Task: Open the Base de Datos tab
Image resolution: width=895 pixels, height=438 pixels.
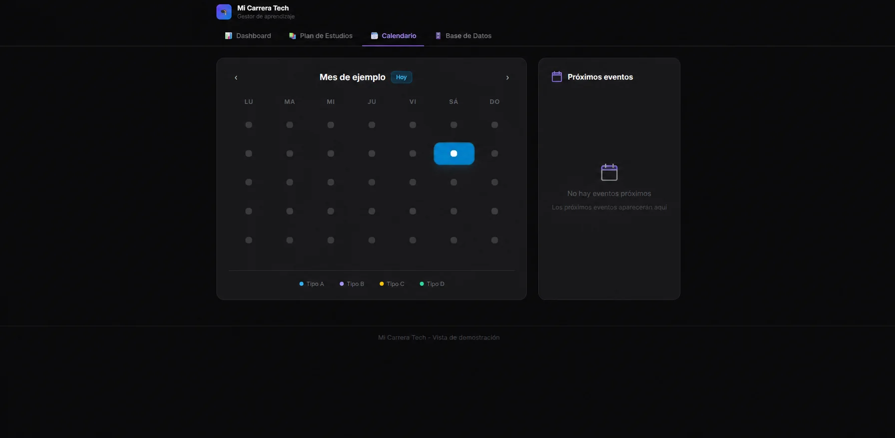Action: click(463, 35)
